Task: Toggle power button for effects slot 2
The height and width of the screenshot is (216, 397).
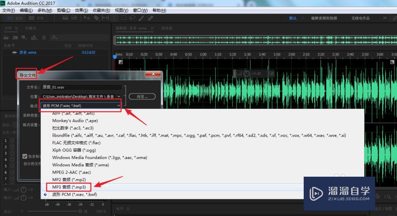Action: (x=12, y=147)
